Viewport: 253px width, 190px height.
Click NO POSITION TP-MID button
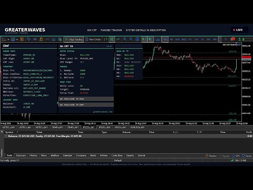86,99
